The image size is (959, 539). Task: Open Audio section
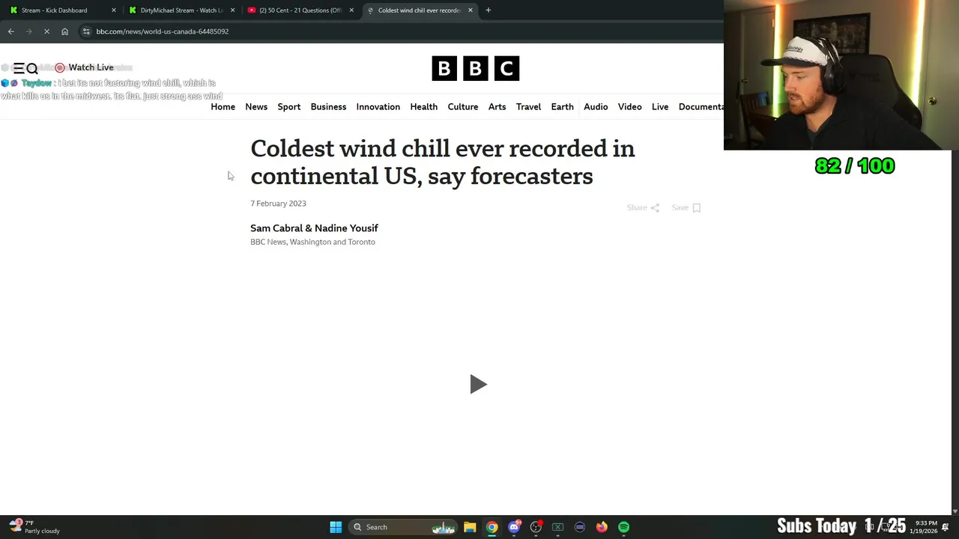pos(596,107)
